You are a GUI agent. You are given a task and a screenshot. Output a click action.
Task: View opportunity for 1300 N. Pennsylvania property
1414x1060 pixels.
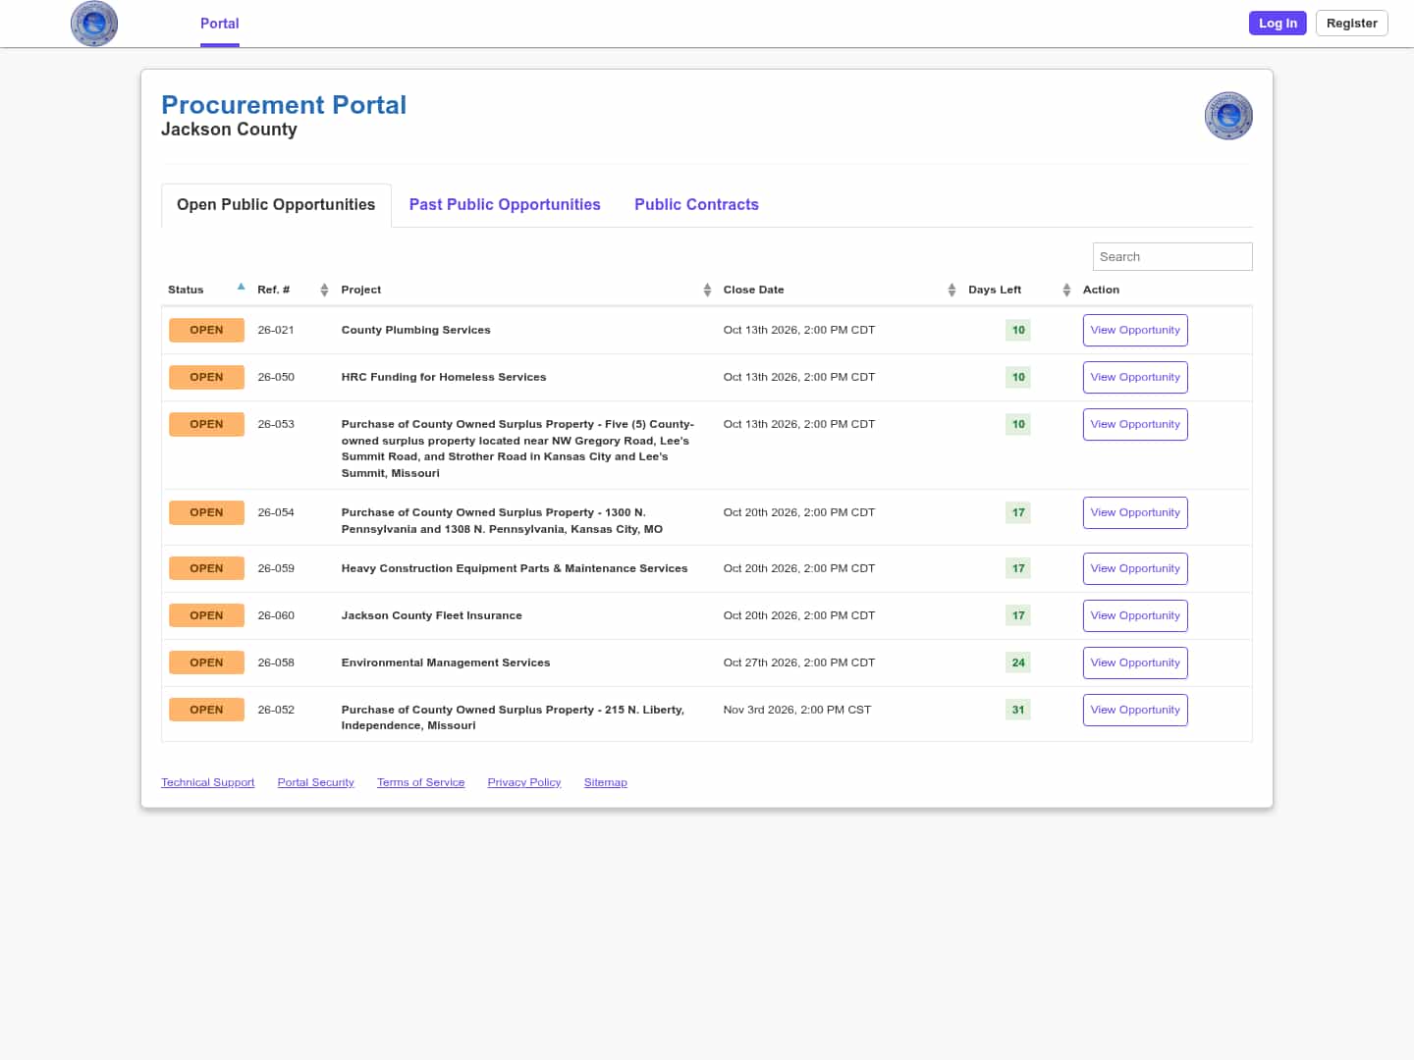[1135, 513]
